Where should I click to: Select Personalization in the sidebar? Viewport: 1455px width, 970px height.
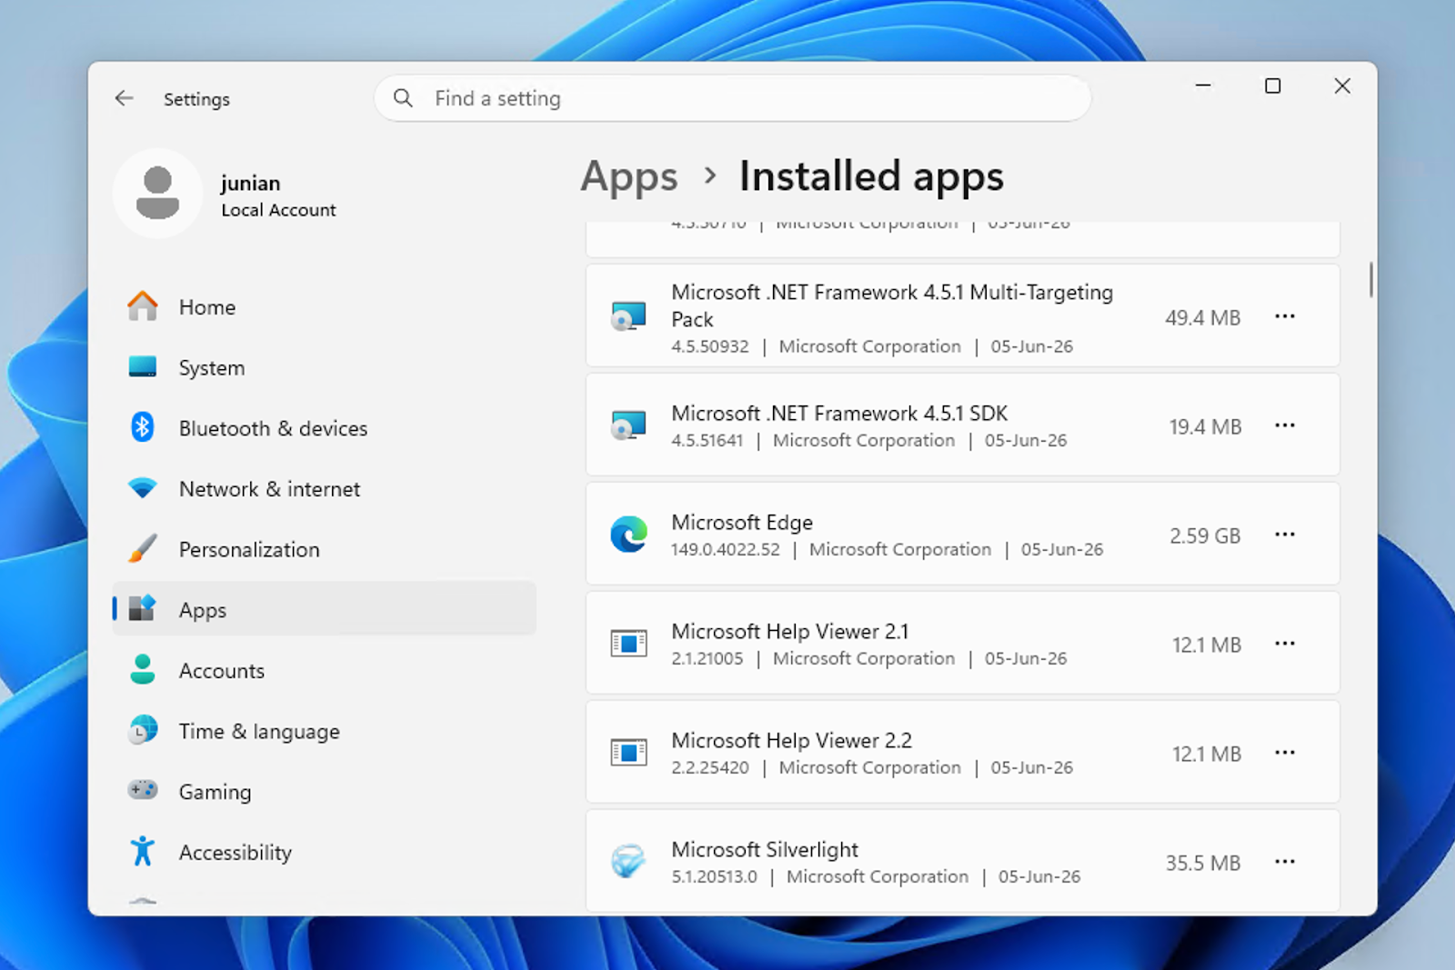[x=324, y=550]
